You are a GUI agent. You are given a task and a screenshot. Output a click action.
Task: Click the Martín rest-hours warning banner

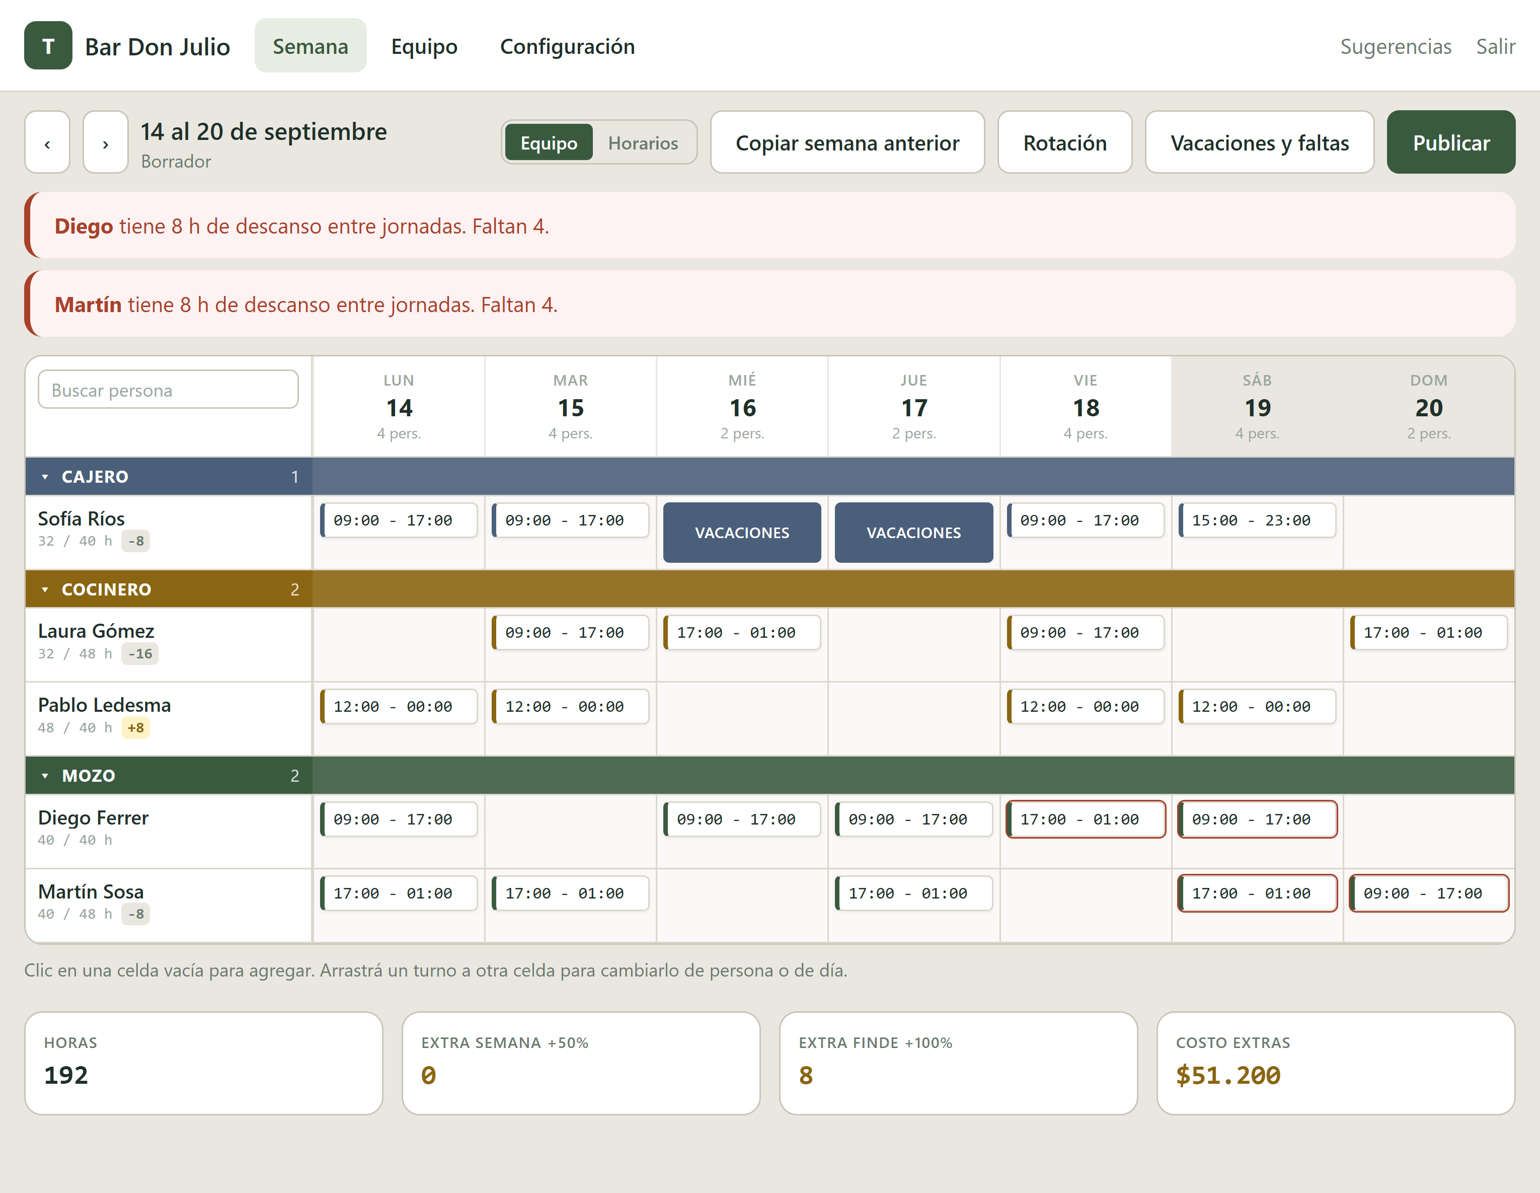(770, 304)
